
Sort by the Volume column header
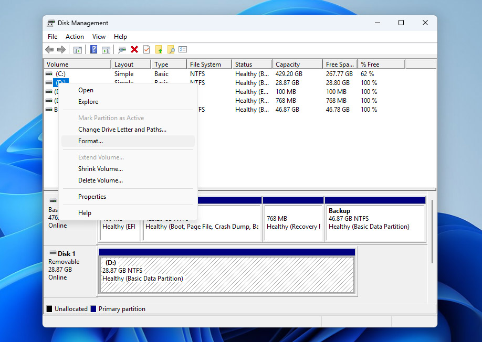point(77,65)
